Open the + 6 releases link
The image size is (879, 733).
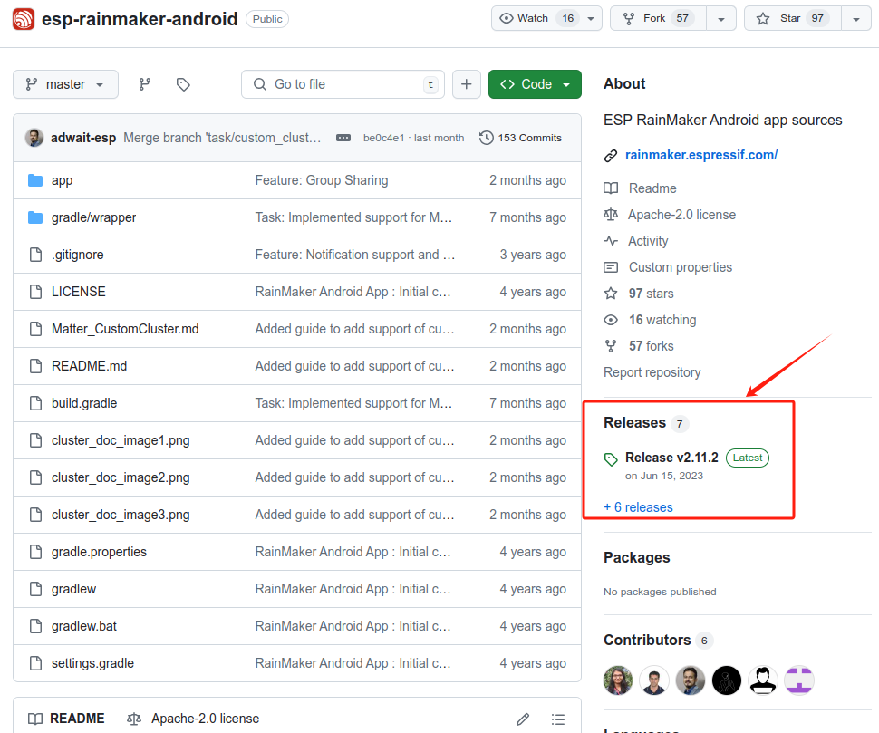(x=639, y=507)
